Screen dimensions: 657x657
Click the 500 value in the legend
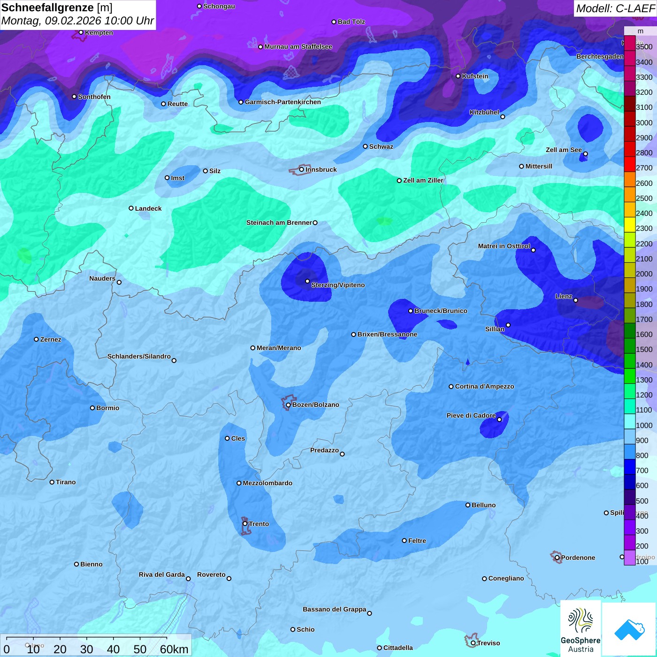pos(642,501)
